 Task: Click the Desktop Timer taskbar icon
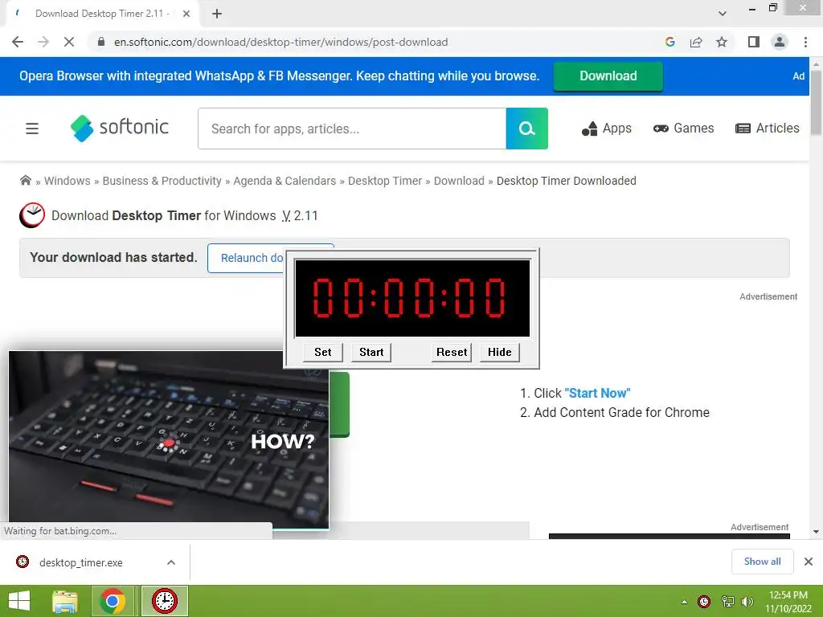(164, 601)
